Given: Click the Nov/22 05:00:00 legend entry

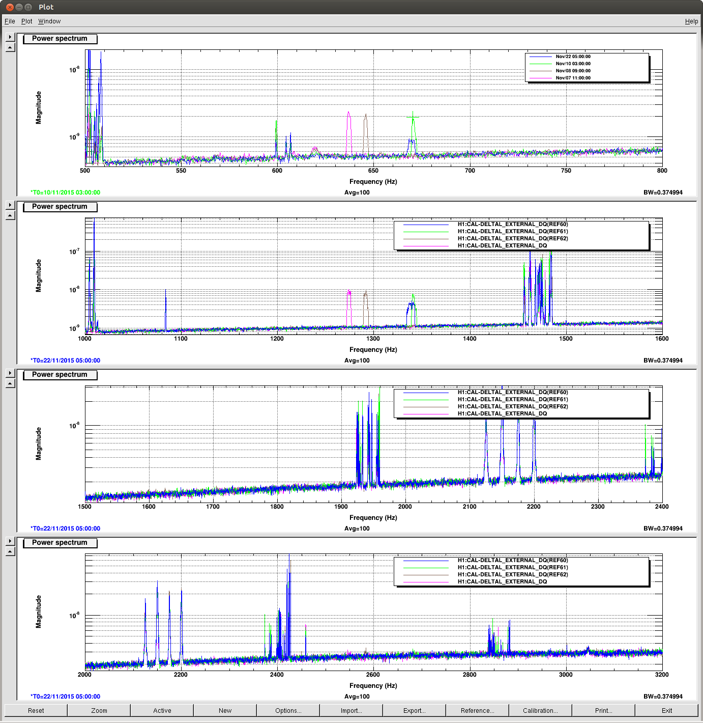Looking at the screenshot, I should pyautogui.click(x=573, y=57).
